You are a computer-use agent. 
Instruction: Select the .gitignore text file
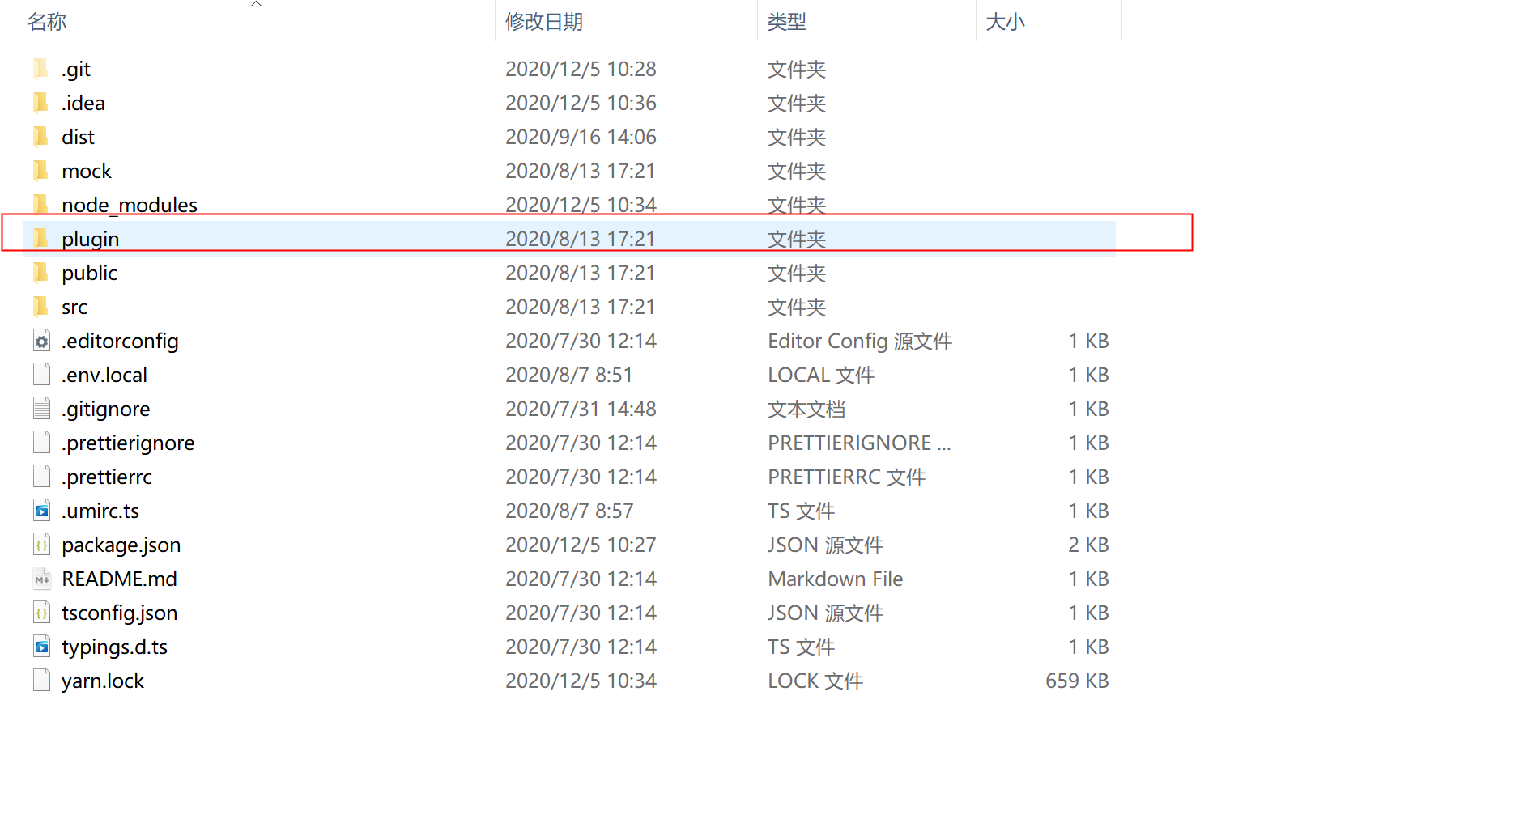tap(105, 408)
